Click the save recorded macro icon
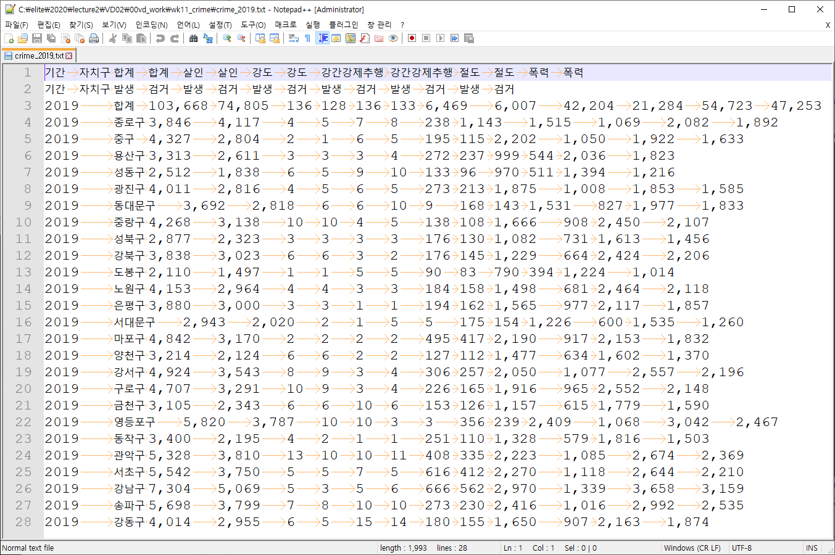This screenshot has width=835, height=555. (x=468, y=38)
